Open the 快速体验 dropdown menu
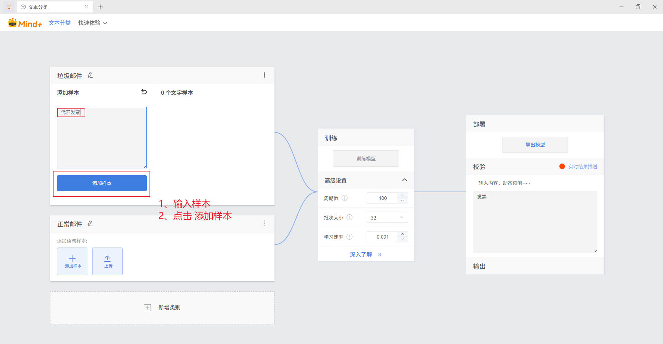 [x=93, y=23]
